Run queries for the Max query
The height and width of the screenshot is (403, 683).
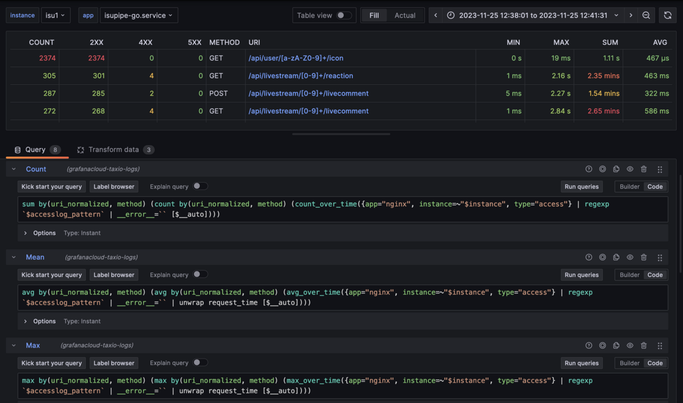582,363
